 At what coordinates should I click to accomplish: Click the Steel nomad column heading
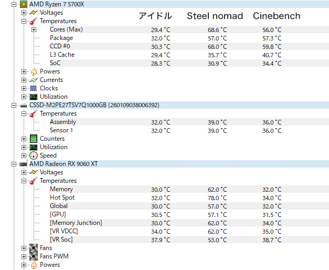coord(215,16)
